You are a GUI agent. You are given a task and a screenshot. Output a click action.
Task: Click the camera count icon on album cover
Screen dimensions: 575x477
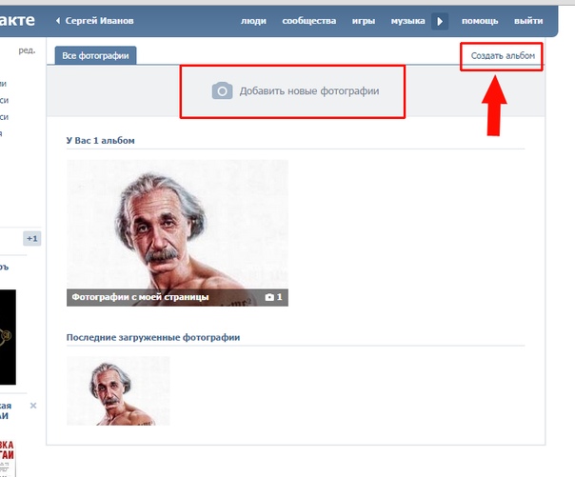pos(269,297)
